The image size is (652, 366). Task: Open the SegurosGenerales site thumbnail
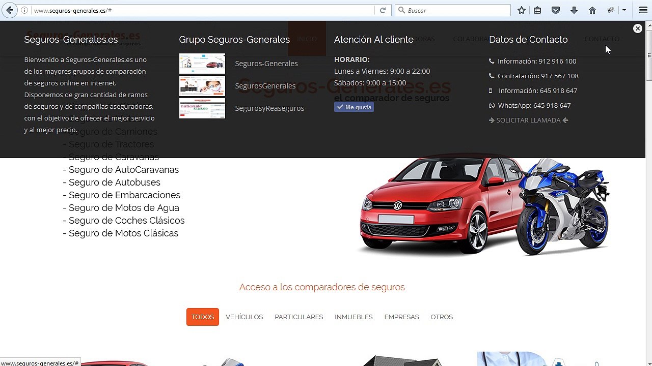click(x=202, y=86)
